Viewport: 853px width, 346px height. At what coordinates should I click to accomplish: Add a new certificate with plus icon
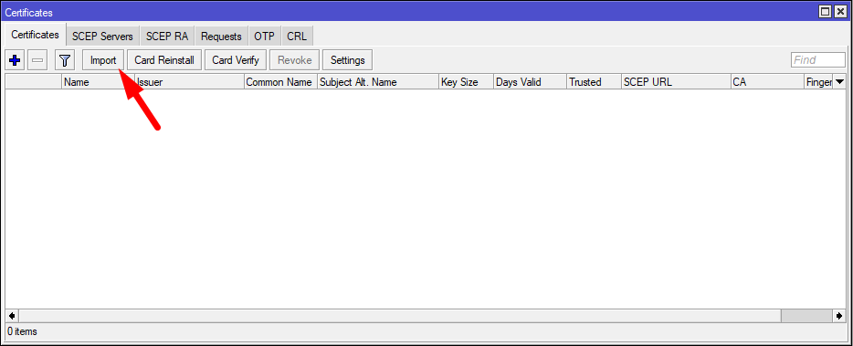(x=16, y=60)
